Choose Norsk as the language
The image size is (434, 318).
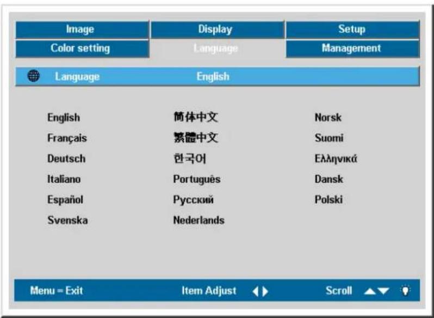tap(328, 118)
